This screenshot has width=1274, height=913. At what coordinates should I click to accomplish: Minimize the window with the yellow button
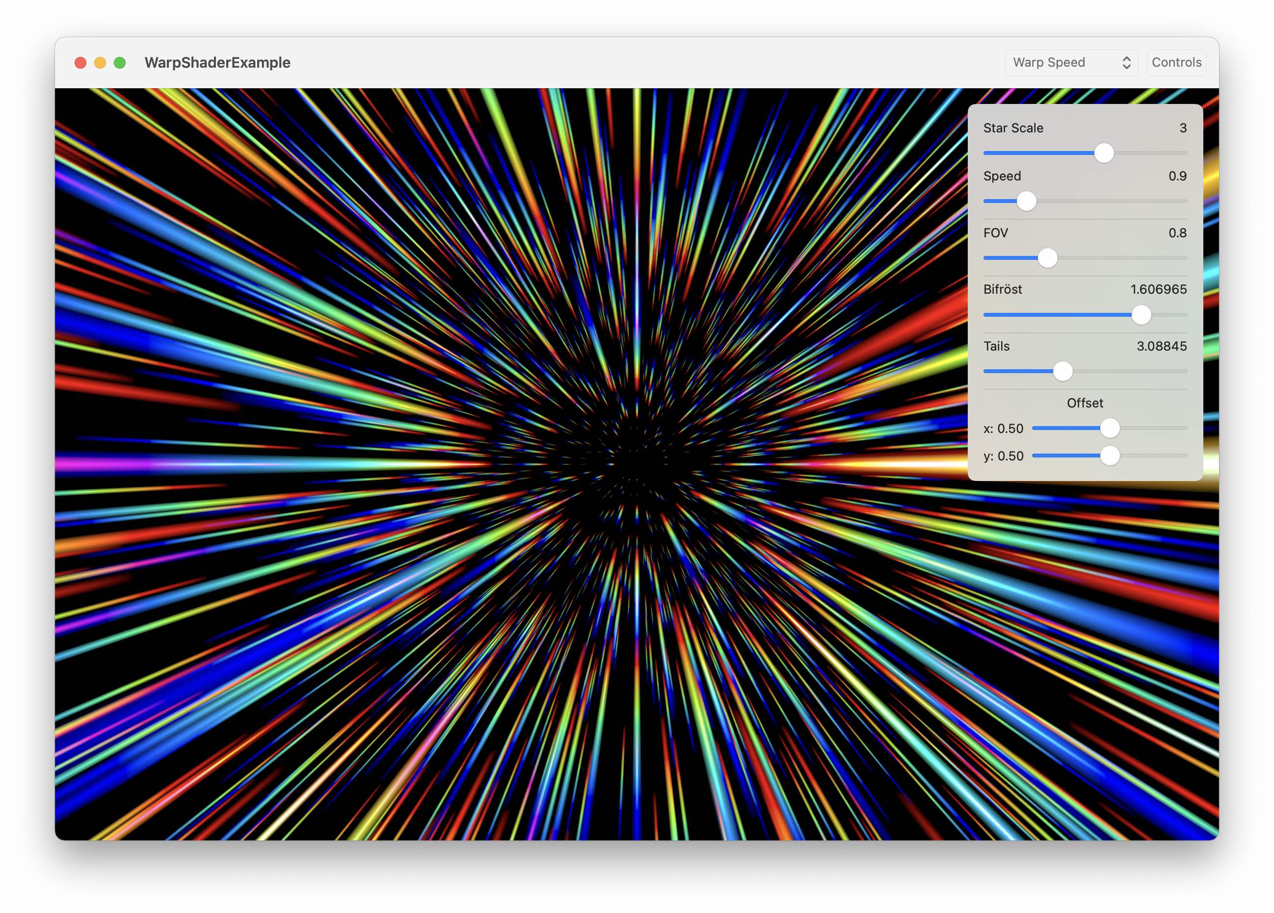tap(100, 63)
